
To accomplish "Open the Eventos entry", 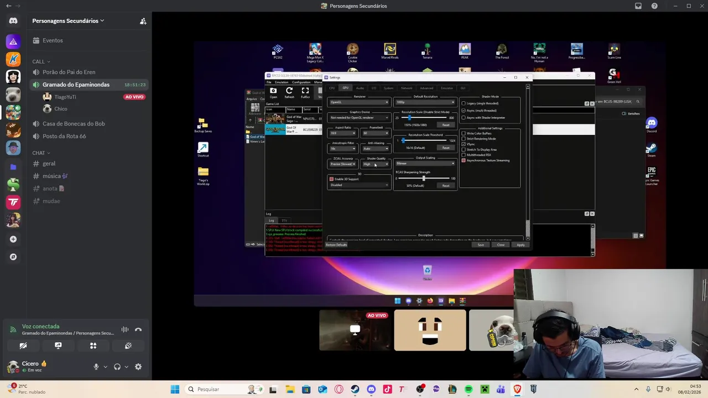I will click(x=88, y=40).
